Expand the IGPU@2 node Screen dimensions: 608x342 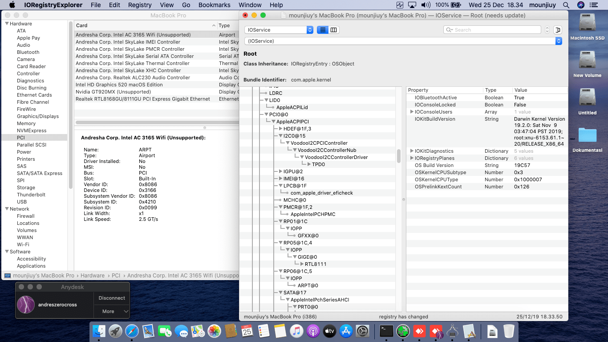(x=280, y=171)
